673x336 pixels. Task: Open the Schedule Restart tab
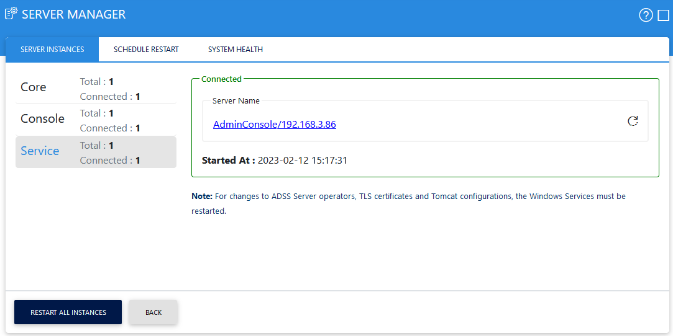tap(146, 50)
